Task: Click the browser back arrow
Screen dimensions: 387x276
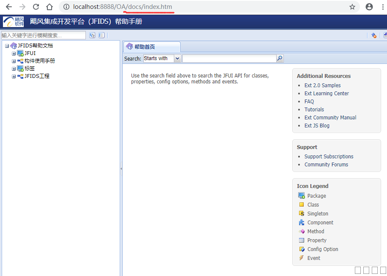Action: [9, 7]
